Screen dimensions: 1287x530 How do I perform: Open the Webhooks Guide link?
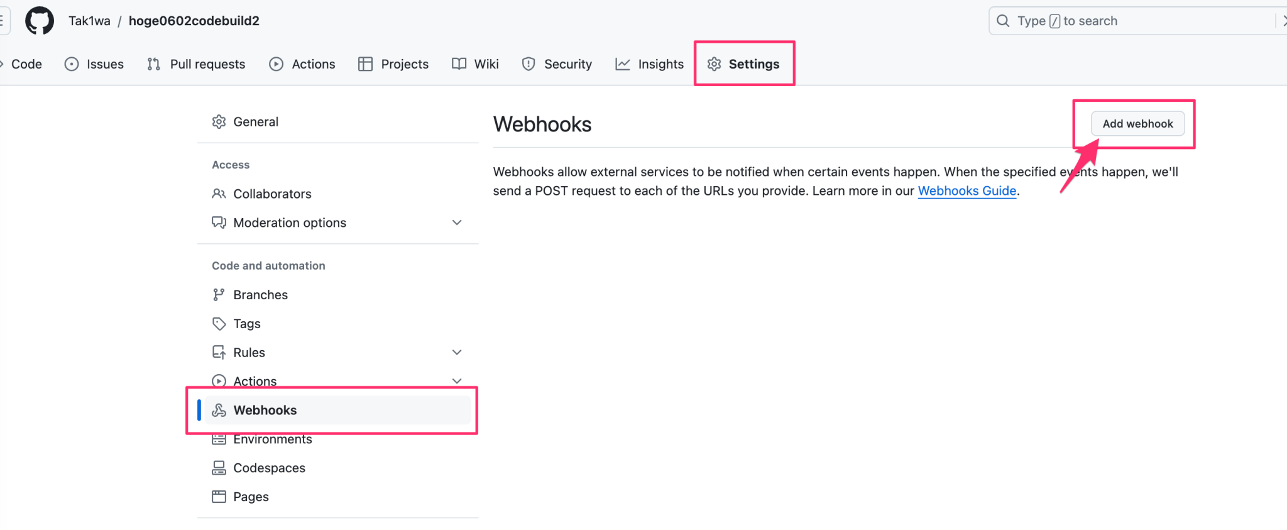click(x=967, y=190)
